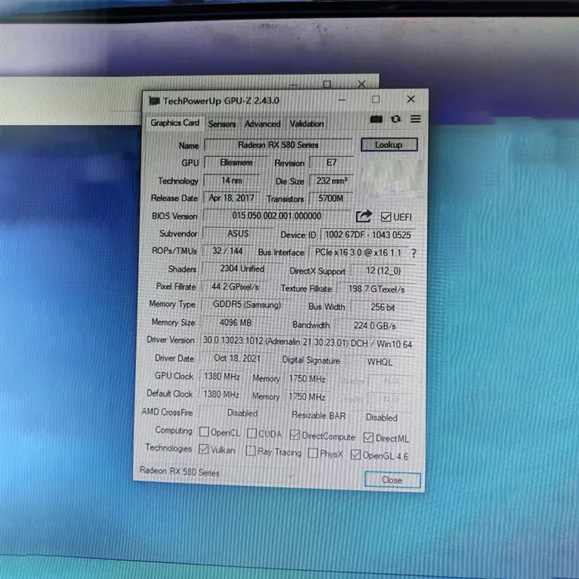Click the Shaders value 2304 Unified

coord(242,269)
